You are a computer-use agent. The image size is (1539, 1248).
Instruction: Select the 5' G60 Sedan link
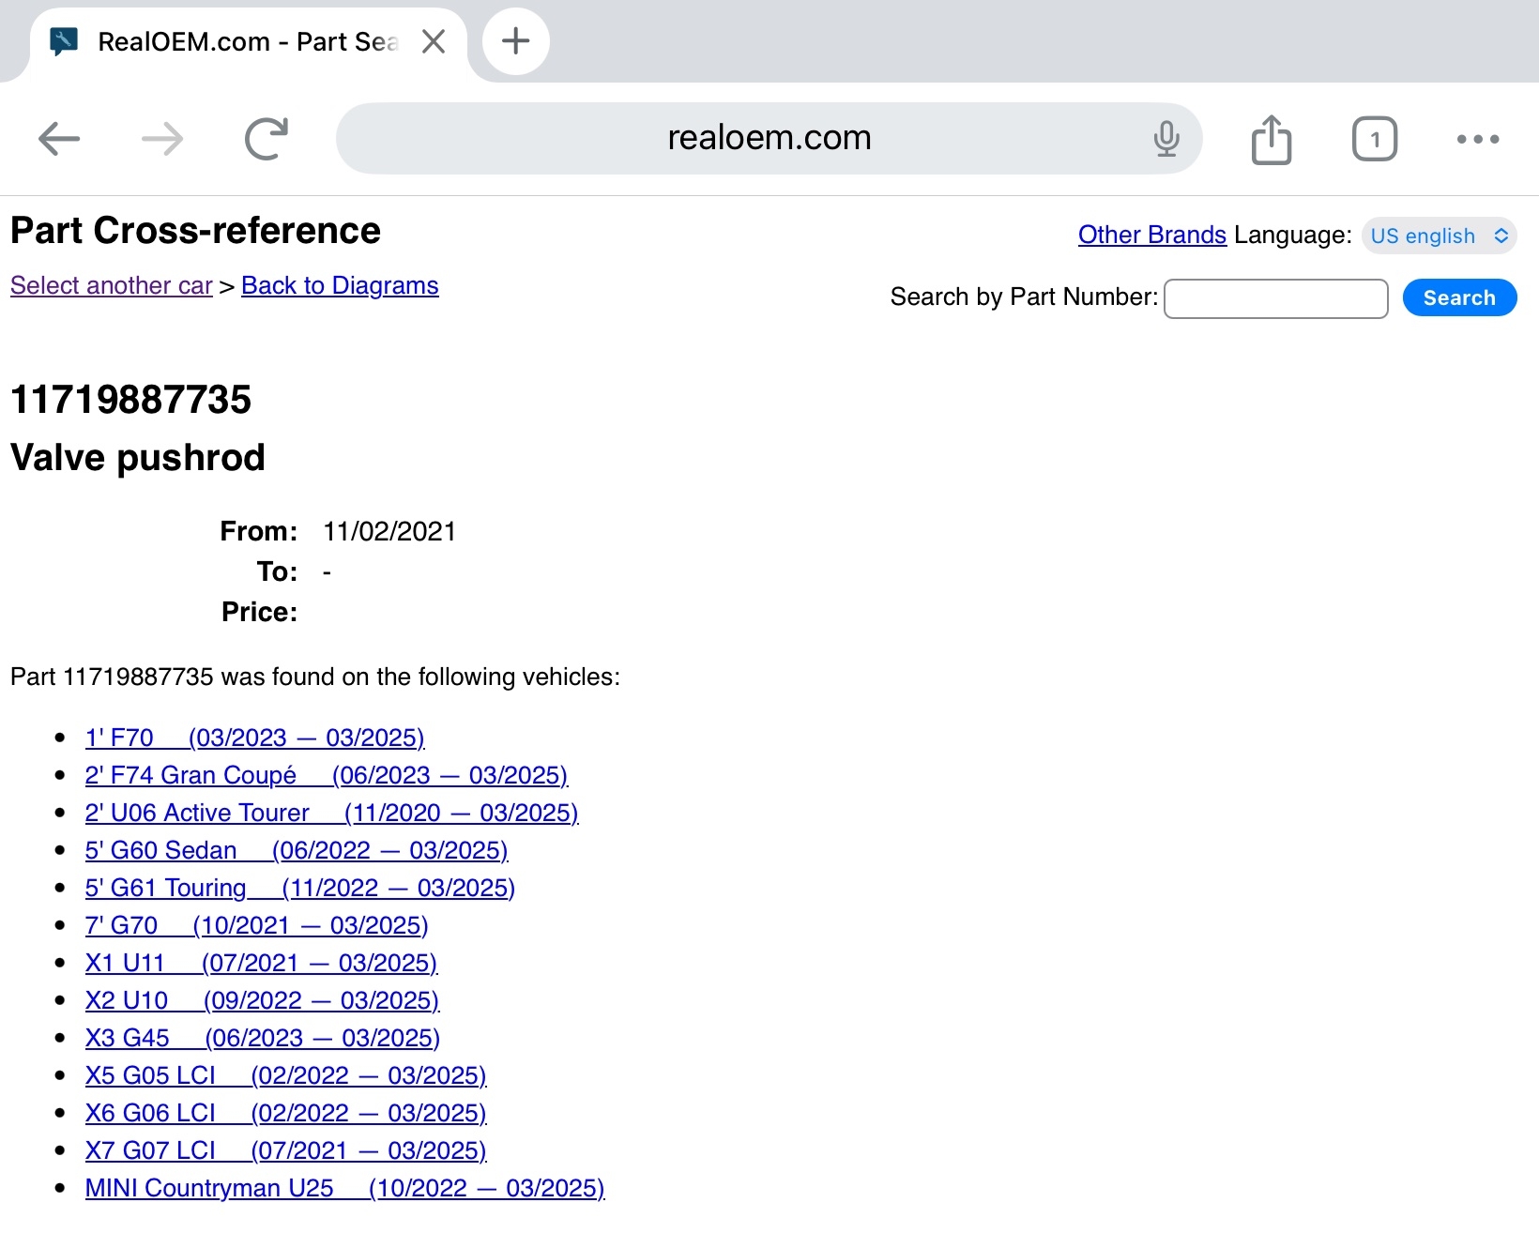tap(297, 850)
